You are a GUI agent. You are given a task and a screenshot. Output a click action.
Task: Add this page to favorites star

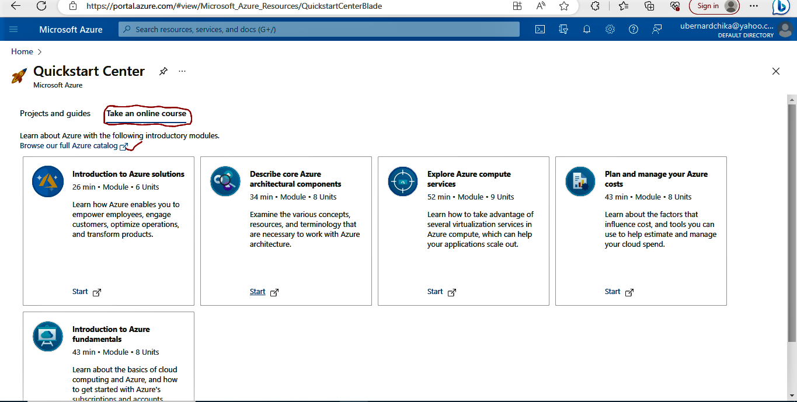coord(564,6)
